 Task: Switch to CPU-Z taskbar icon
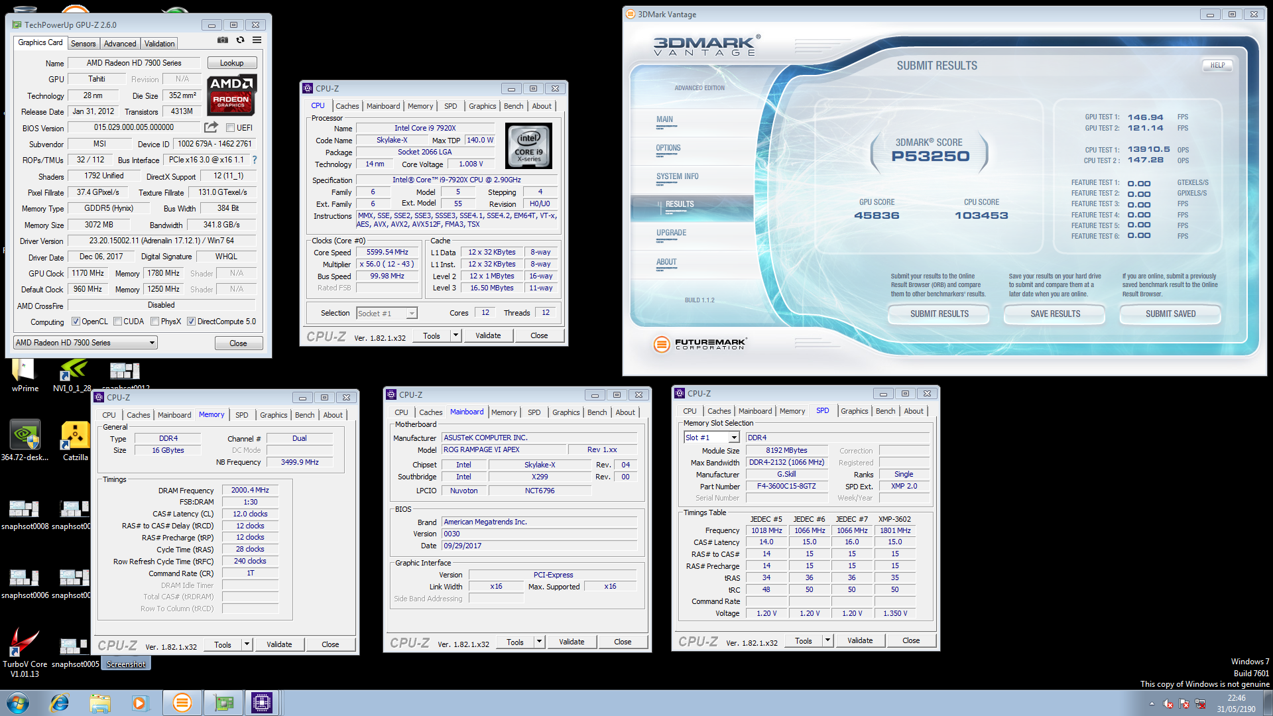click(x=262, y=703)
